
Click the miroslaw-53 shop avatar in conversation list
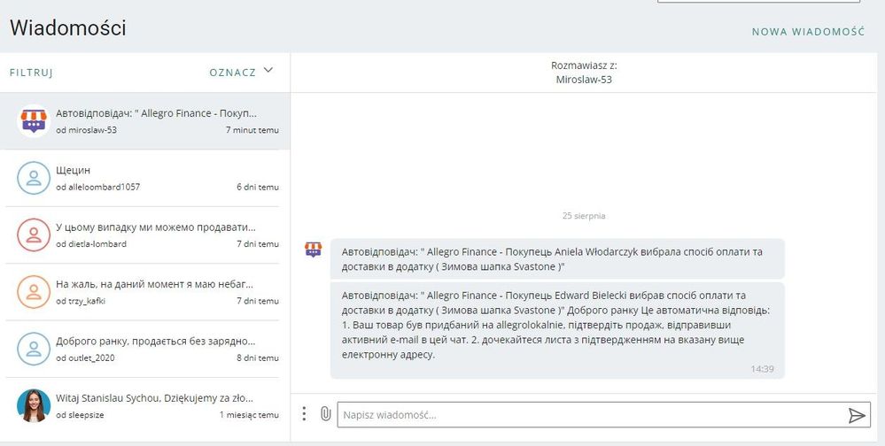34,121
